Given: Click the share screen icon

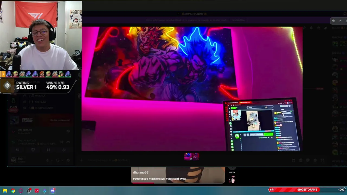Looking at the screenshot, I should click(x=33, y=150).
